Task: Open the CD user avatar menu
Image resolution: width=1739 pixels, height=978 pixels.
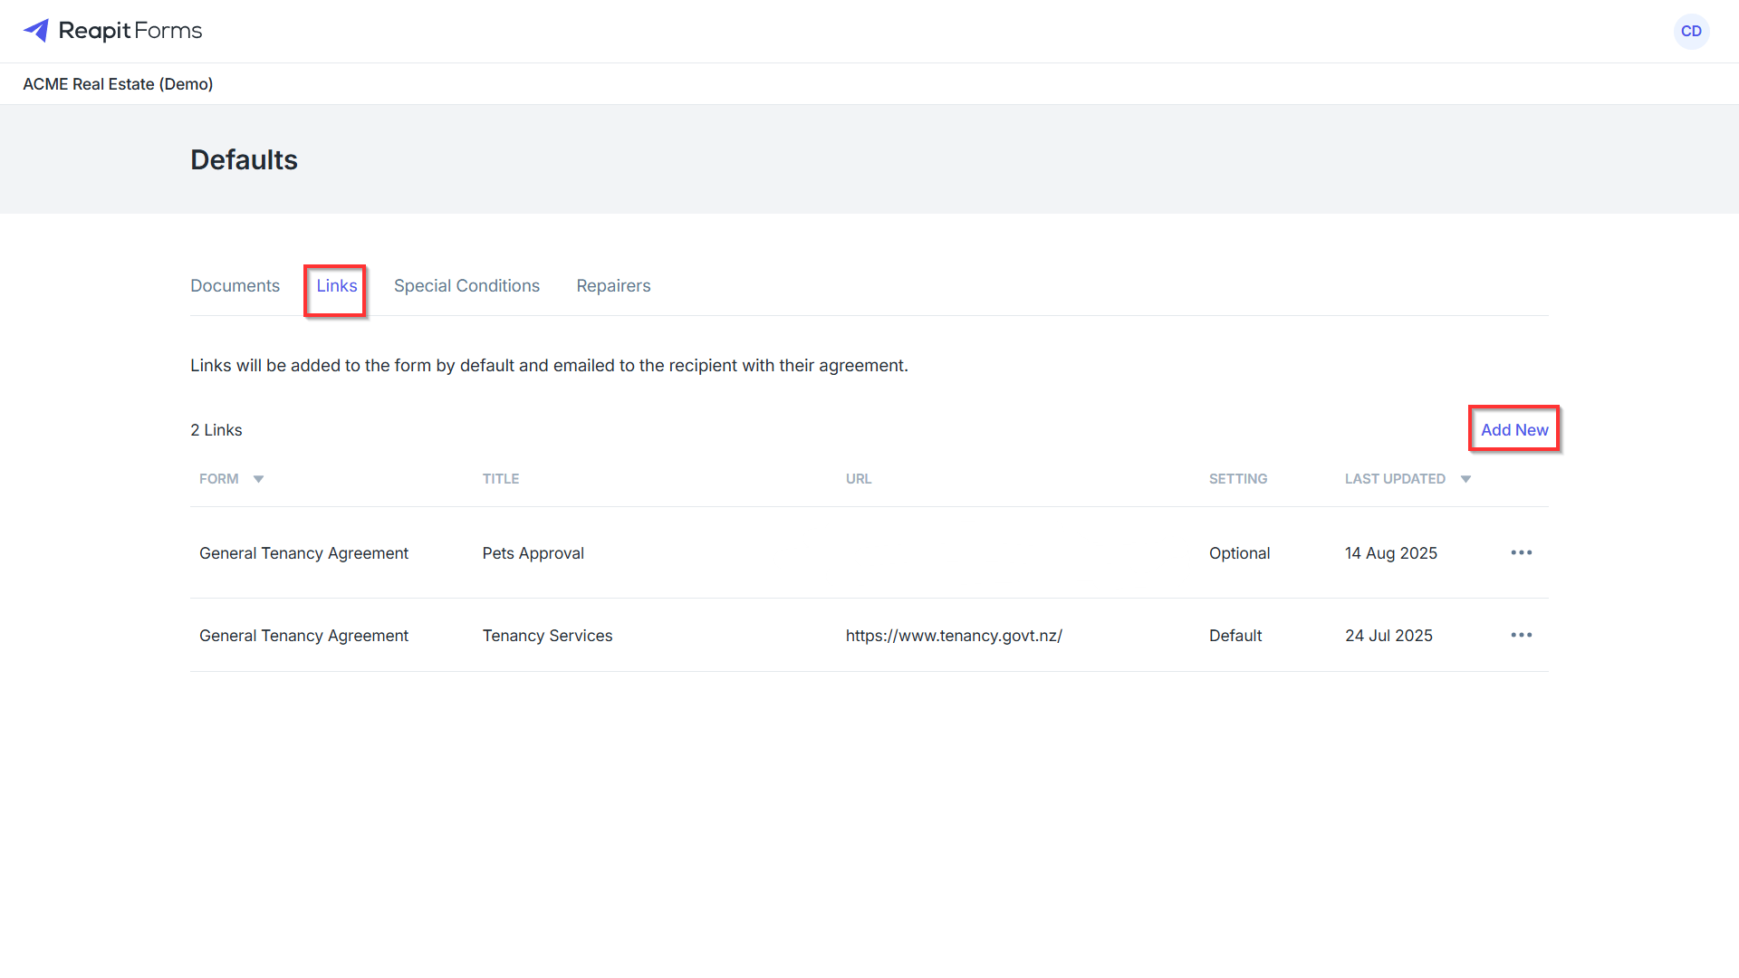Action: coord(1691,31)
